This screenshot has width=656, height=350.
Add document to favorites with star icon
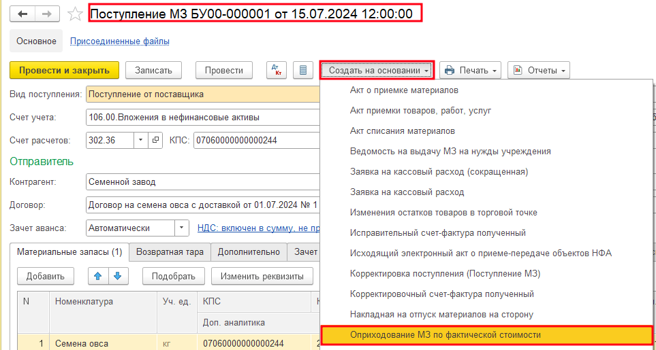(76, 14)
